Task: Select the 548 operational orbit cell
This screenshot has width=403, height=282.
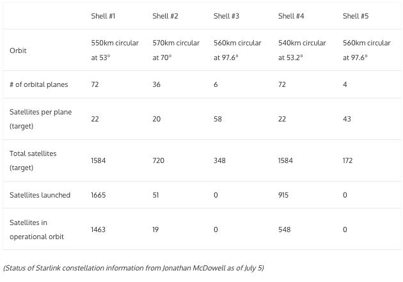Action: click(285, 229)
